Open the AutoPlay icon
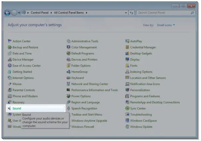The width and height of the screenshot is (201, 141). (x=127, y=41)
